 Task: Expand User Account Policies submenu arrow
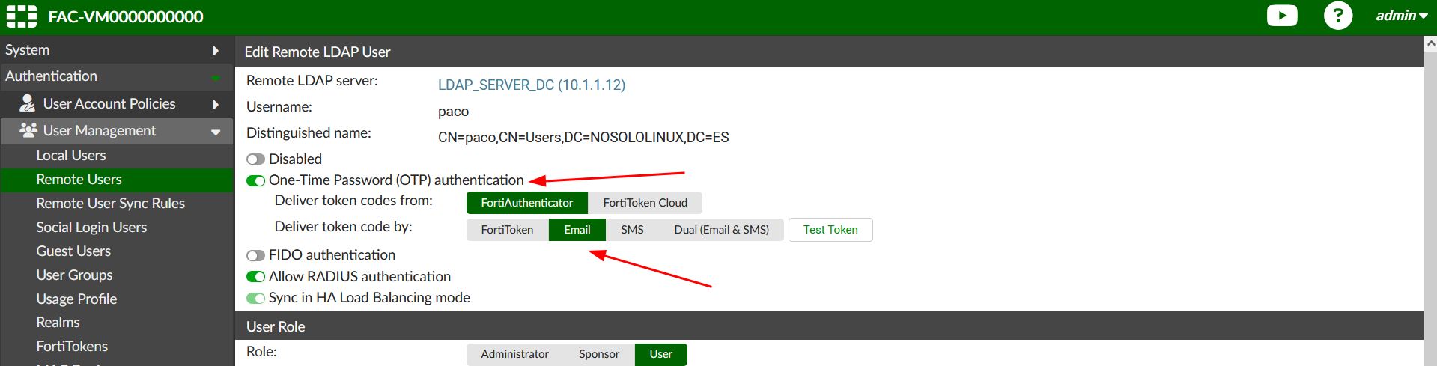[216, 104]
